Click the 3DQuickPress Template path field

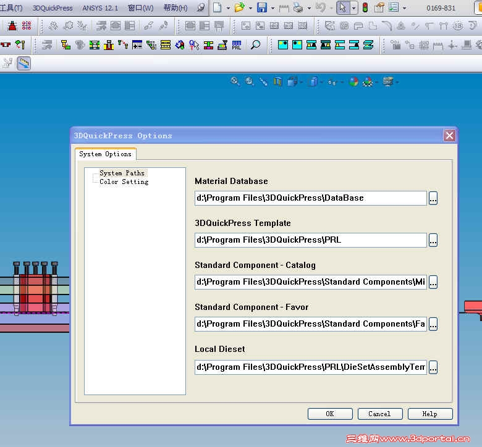[310, 240]
